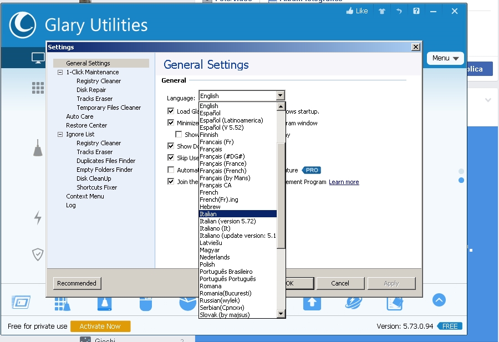Enable the Automatic PRO feature checkbox
The image size is (499, 342).
coord(171,170)
